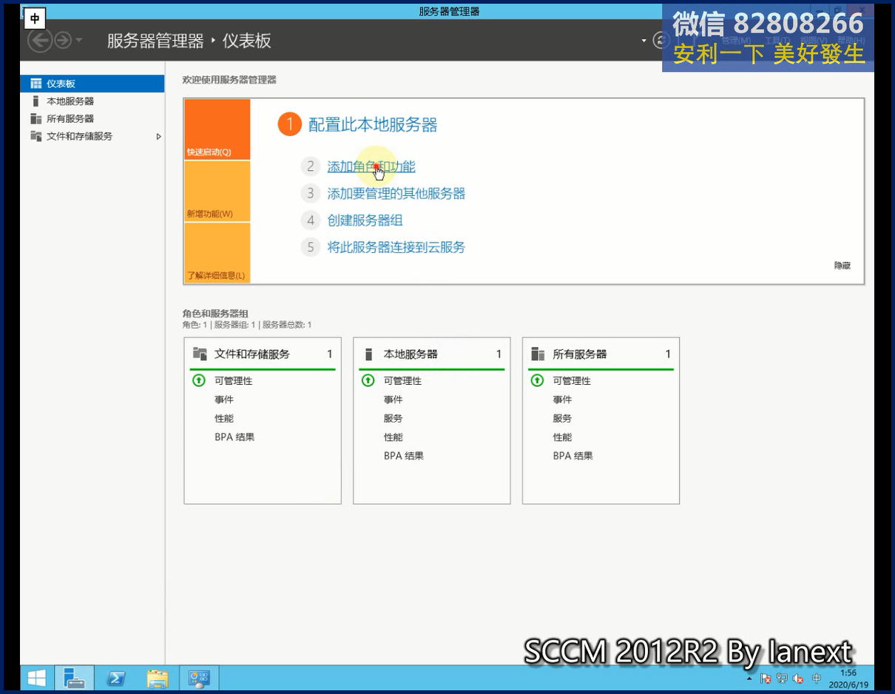This screenshot has width=895, height=694.
Task: Open the navigation history dropdown beside forward arrow
Action: point(79,40)
